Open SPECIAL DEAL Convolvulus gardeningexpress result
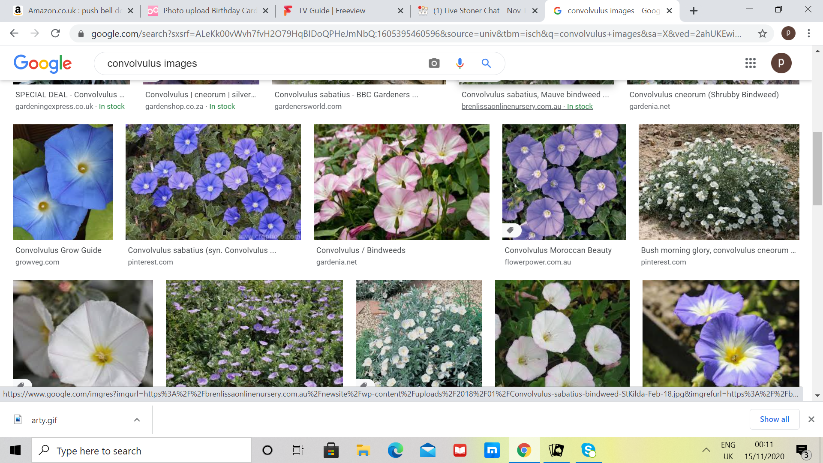This screenshot has width=823, height=463. click(x=70, y=95)
